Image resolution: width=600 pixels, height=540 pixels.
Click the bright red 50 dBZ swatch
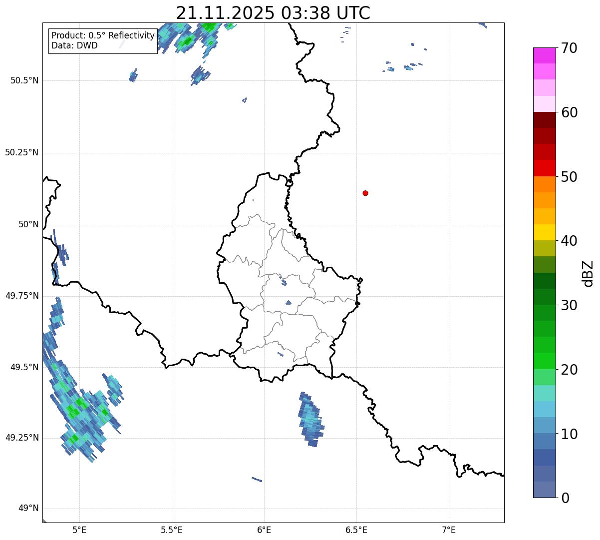pyautogui.click(x=545, y=168)
